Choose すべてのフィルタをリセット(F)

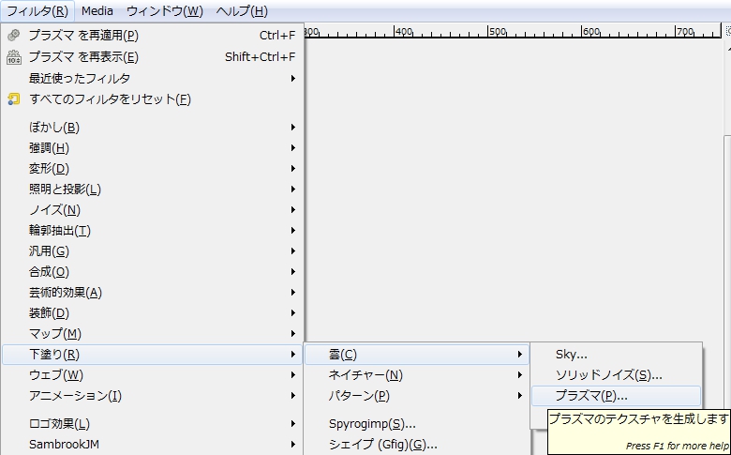tap(153, 99)
